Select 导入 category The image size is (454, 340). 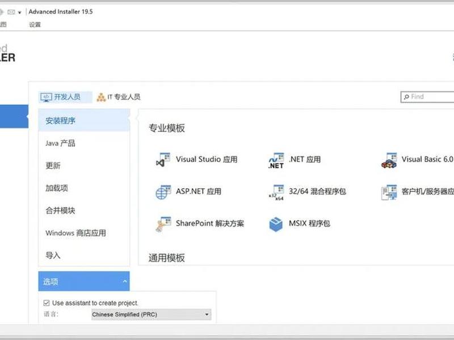pos(84,256)
